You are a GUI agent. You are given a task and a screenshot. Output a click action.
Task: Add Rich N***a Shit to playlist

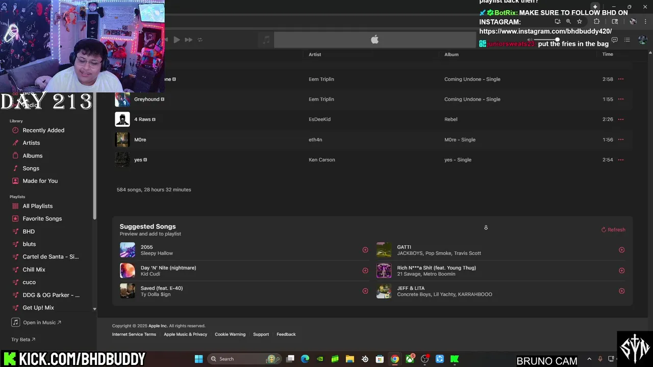tap(621, 271)
